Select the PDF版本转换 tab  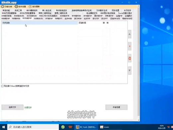coord(6,16)
